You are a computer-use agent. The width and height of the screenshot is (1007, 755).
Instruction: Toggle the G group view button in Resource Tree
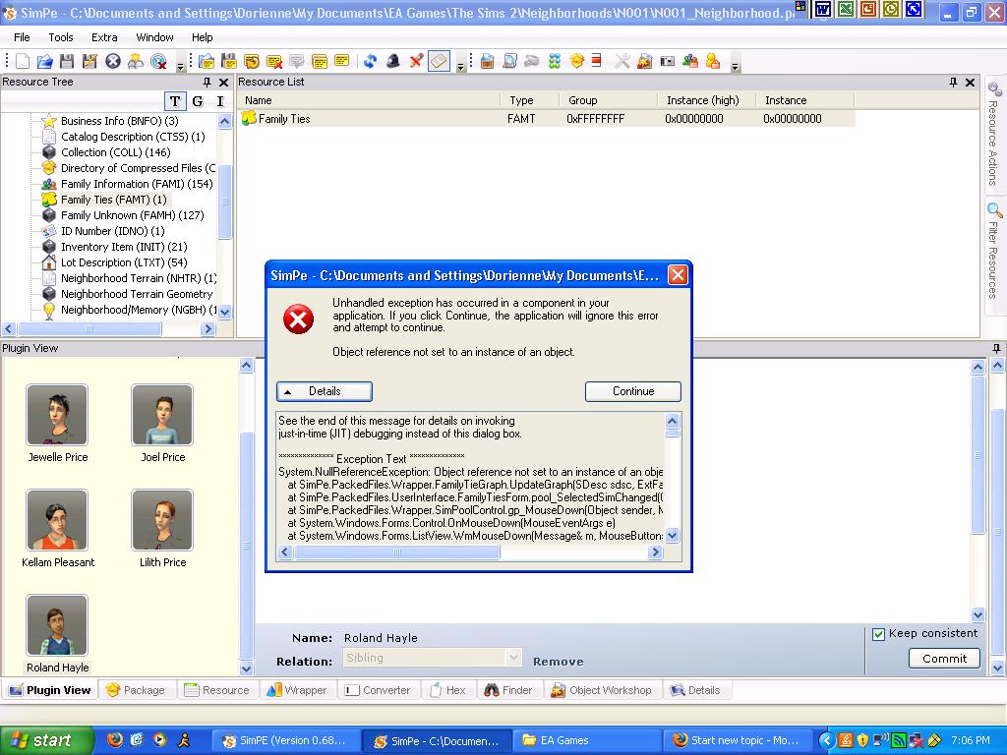(x=197, y=101)
